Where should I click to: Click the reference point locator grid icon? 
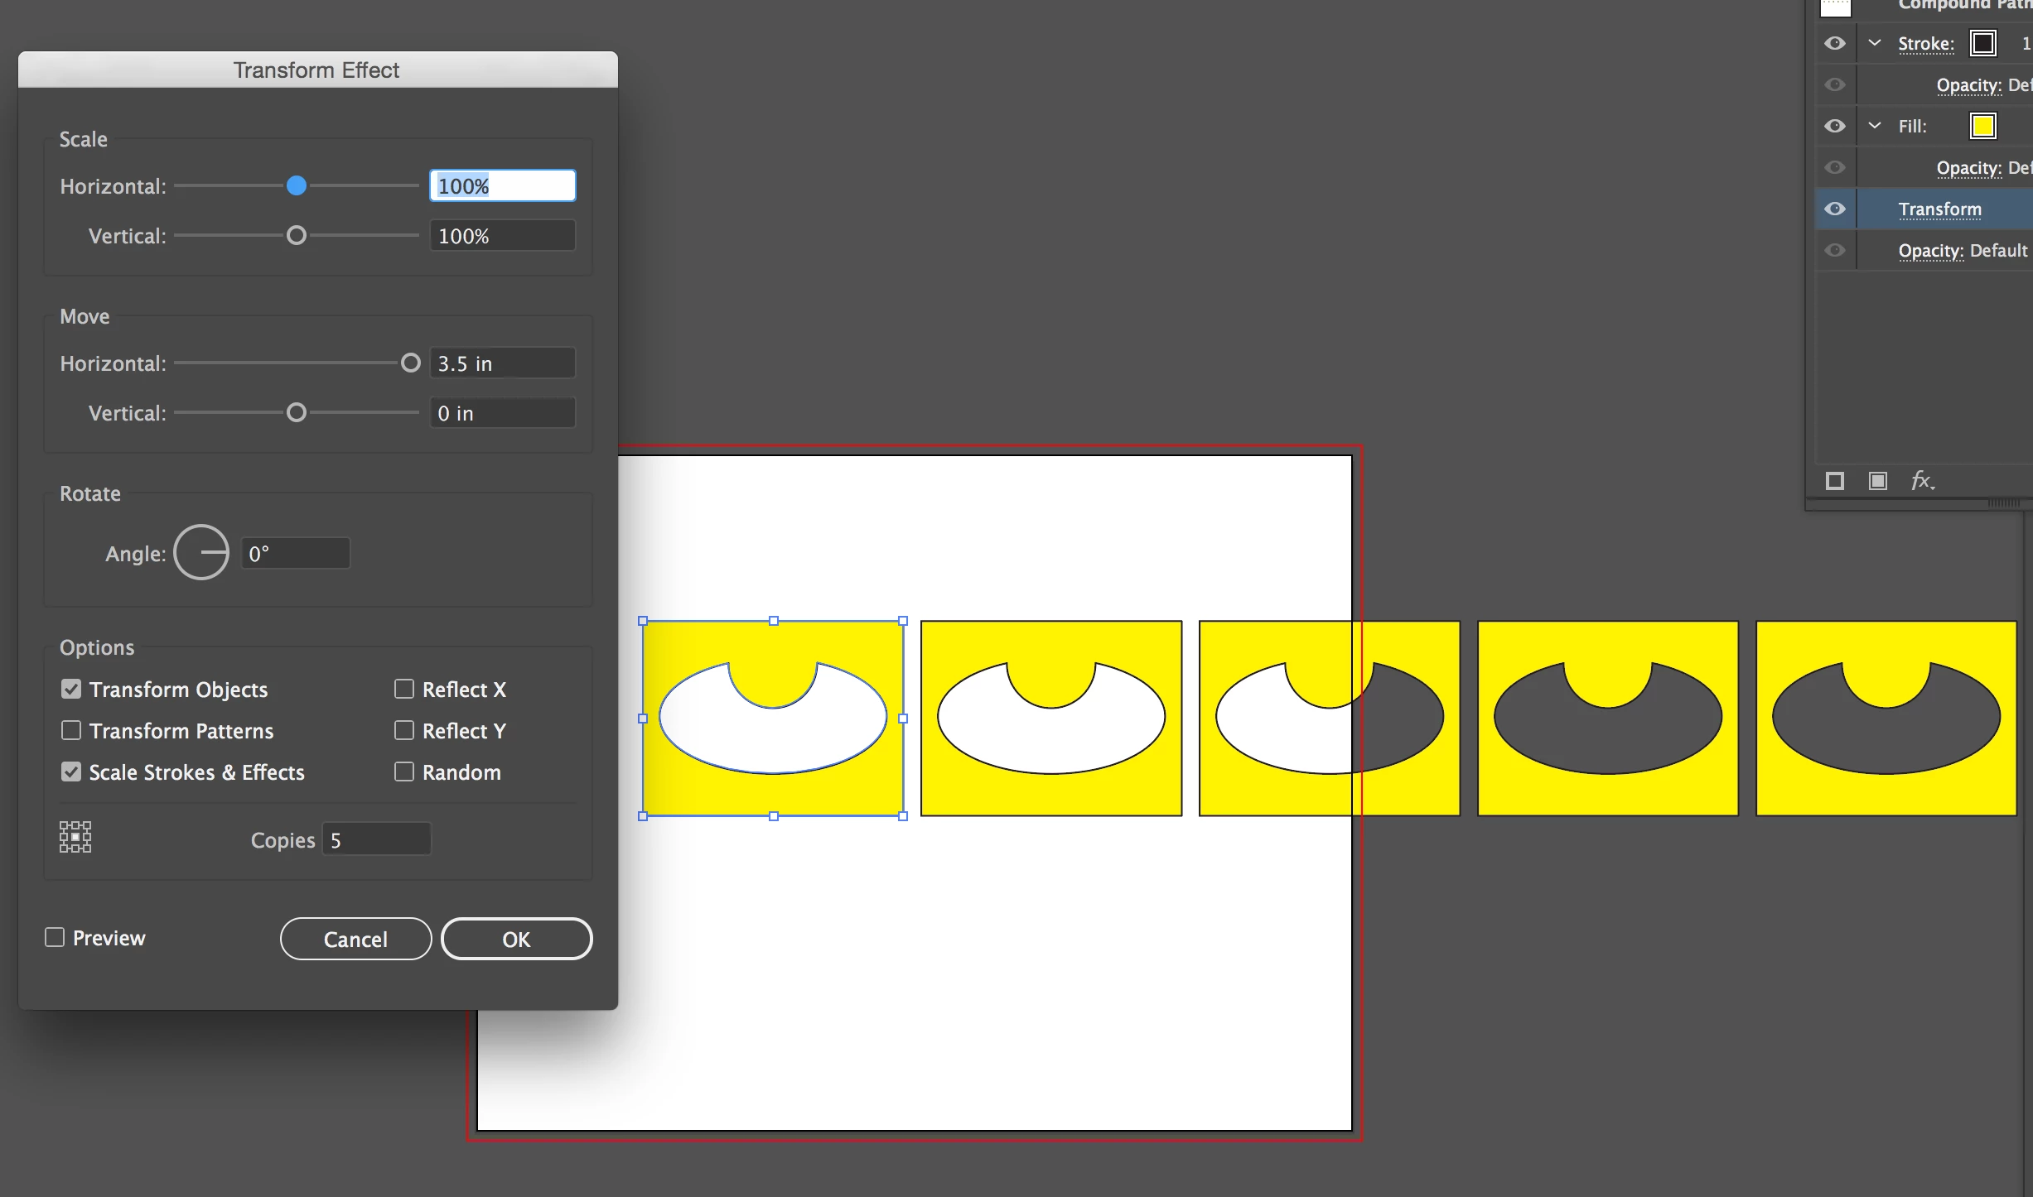pos(75,837)
